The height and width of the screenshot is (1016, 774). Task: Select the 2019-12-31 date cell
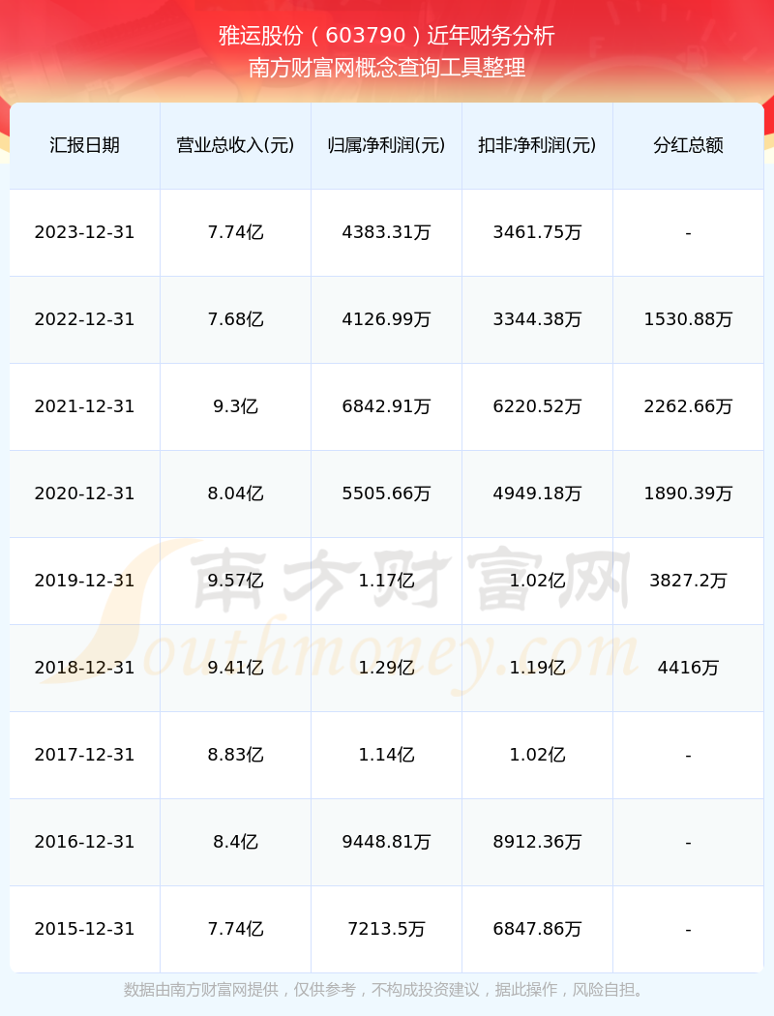pos(85,581)
